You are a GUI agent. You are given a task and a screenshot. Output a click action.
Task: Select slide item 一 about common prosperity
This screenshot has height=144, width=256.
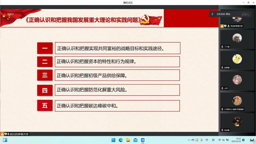[x=109, y=48]
